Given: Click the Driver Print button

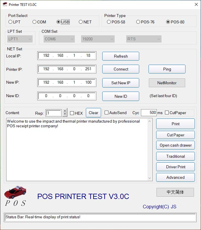Looking at the screenshot, I should pos(176,167).
